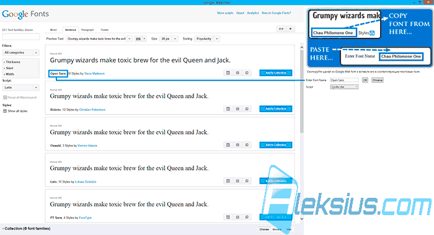Click the font search field under families count
Screen dimensions: 434x235
[x=20, y=37]
